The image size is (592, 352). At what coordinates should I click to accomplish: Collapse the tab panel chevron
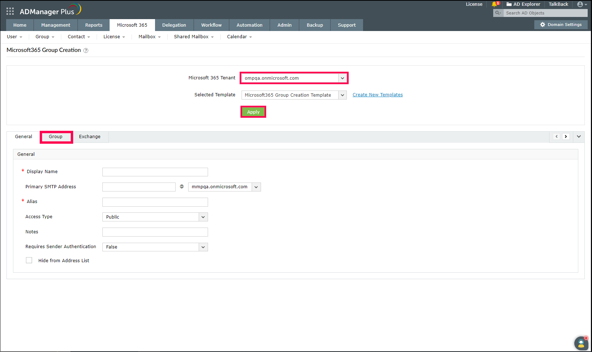coord(579,136)
